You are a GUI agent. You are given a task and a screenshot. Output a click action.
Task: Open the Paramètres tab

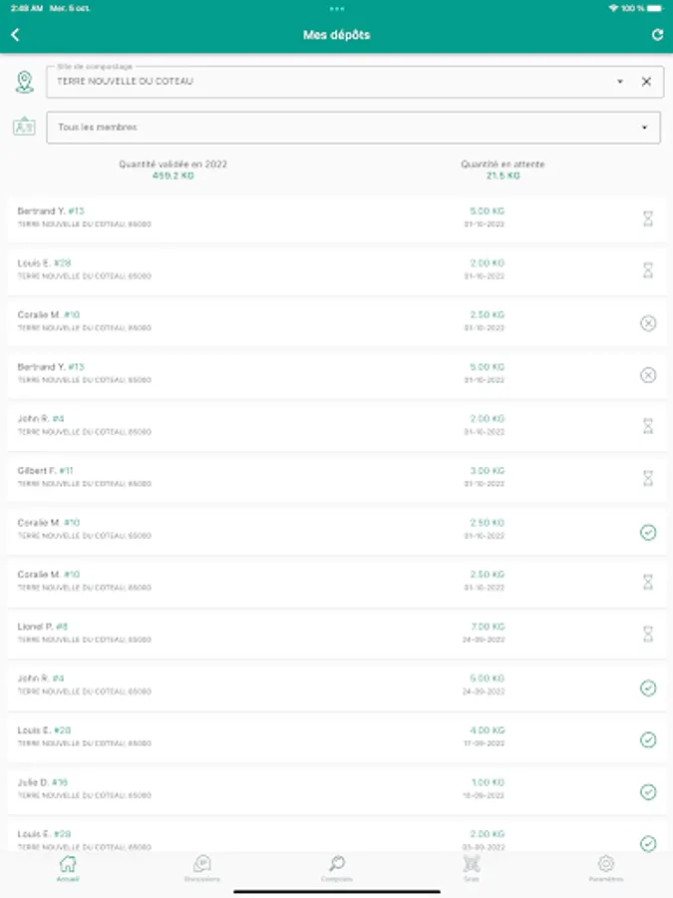tap(605, 867)
